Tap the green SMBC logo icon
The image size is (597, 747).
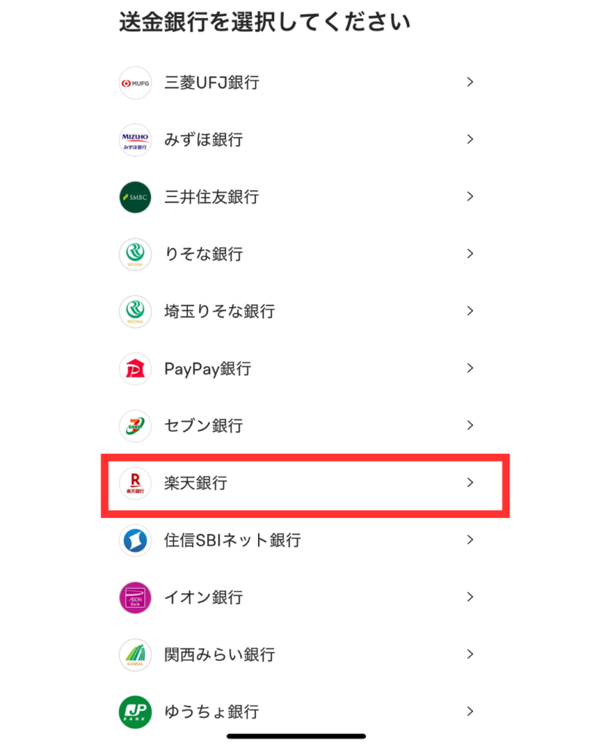pyautogui.click(x=135, y=197)
